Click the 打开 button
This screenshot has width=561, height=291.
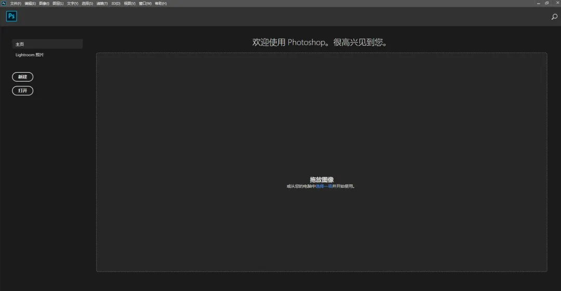point(22,90)
